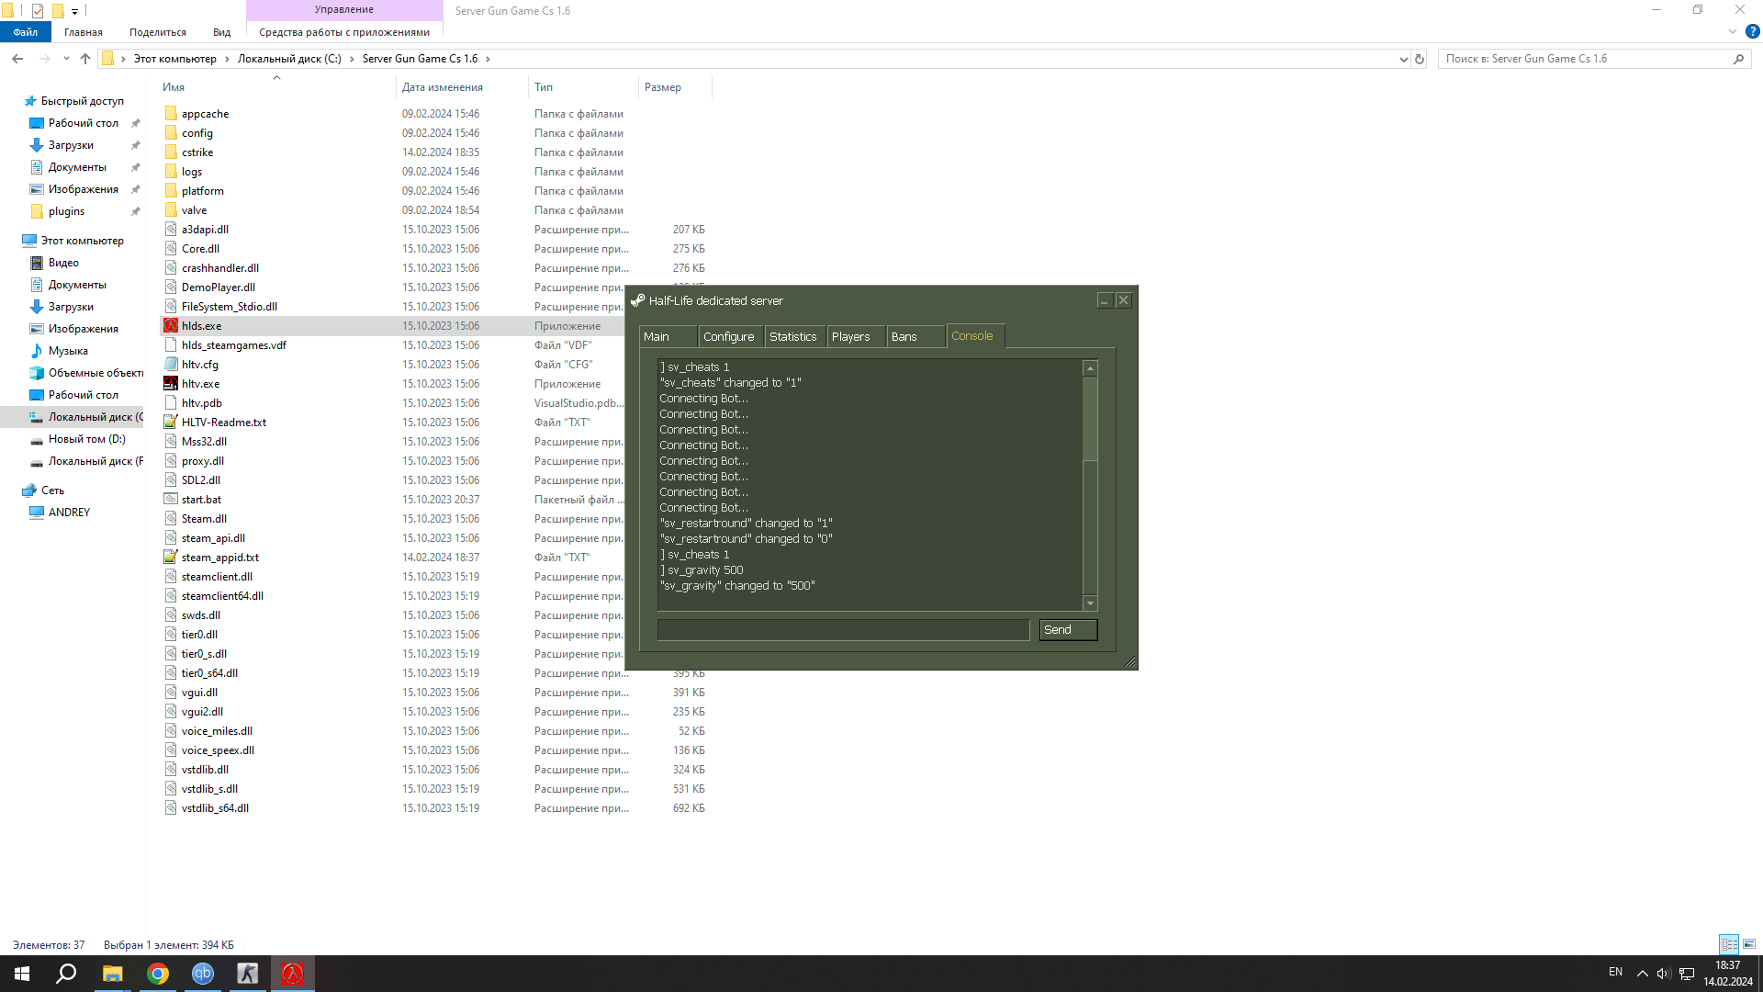Expand the ribbon chevron
The height and width of the screenshot is (992, 1763).
(1732, 31)
